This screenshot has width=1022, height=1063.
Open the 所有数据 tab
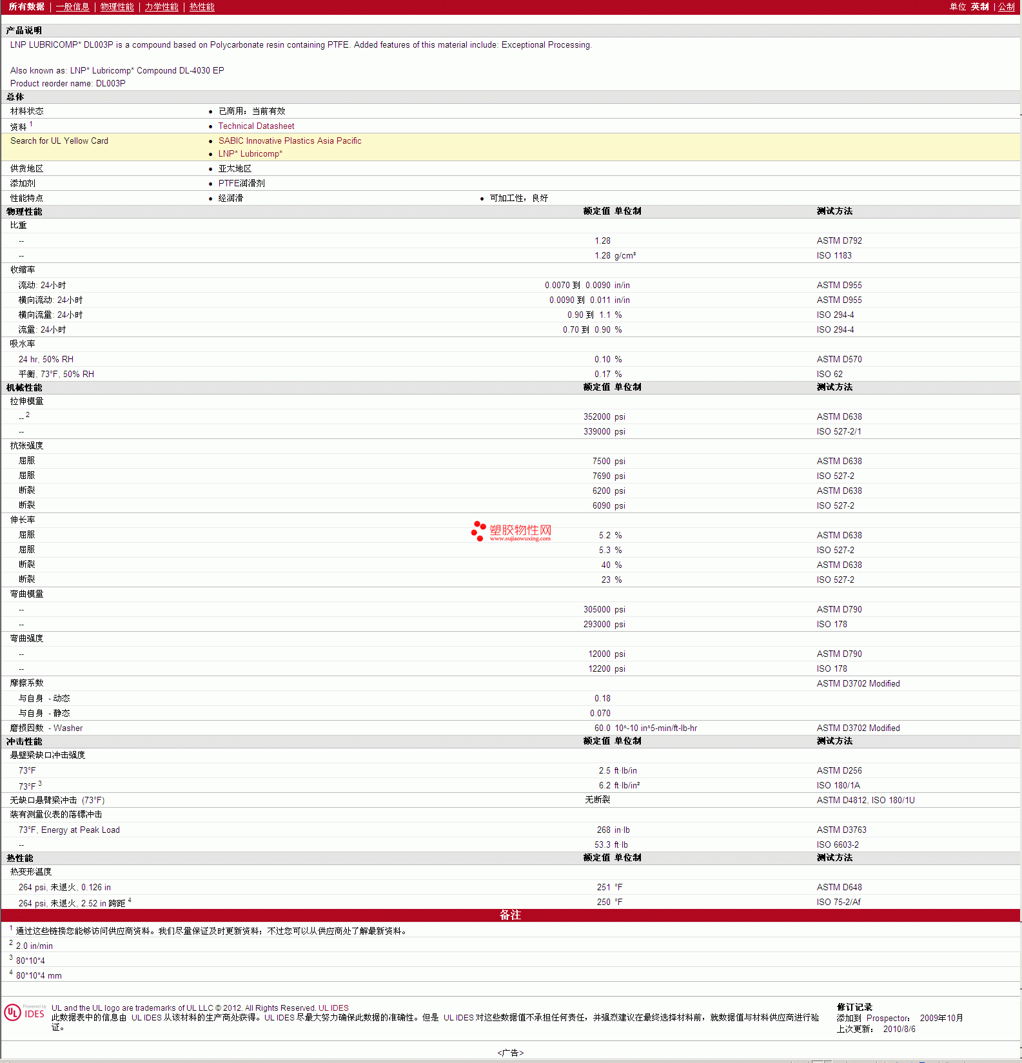point(26,6)
